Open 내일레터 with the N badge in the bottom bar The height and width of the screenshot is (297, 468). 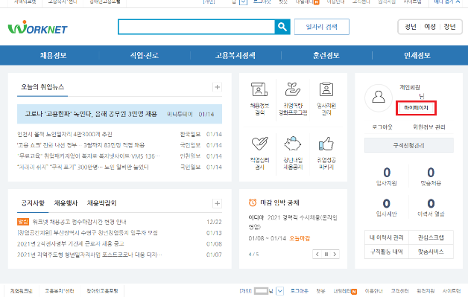pyautogui.click(x=345, y=291)
